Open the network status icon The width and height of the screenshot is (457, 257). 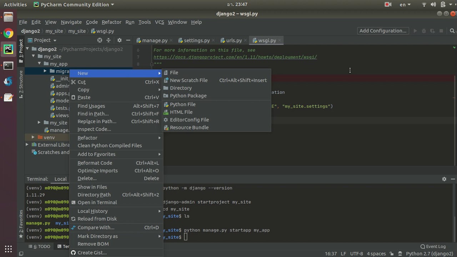424,5
